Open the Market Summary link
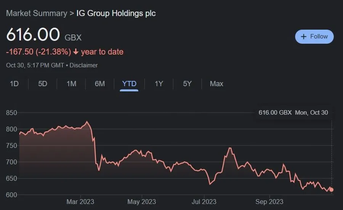 pyautogui.click(x=37, y=13)
